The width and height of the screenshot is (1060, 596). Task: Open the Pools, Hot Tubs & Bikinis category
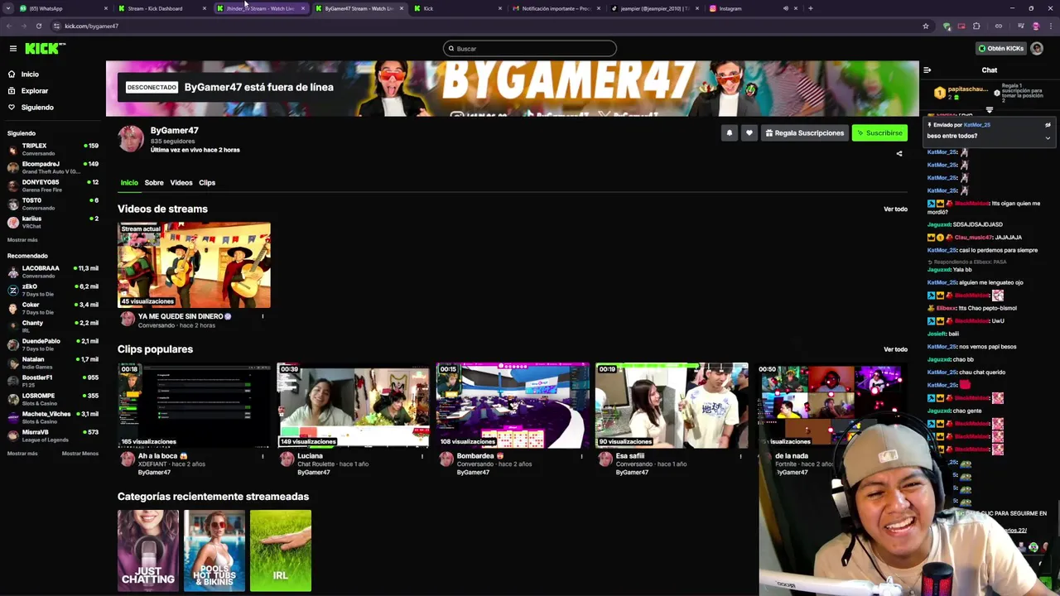click(214, 550)
